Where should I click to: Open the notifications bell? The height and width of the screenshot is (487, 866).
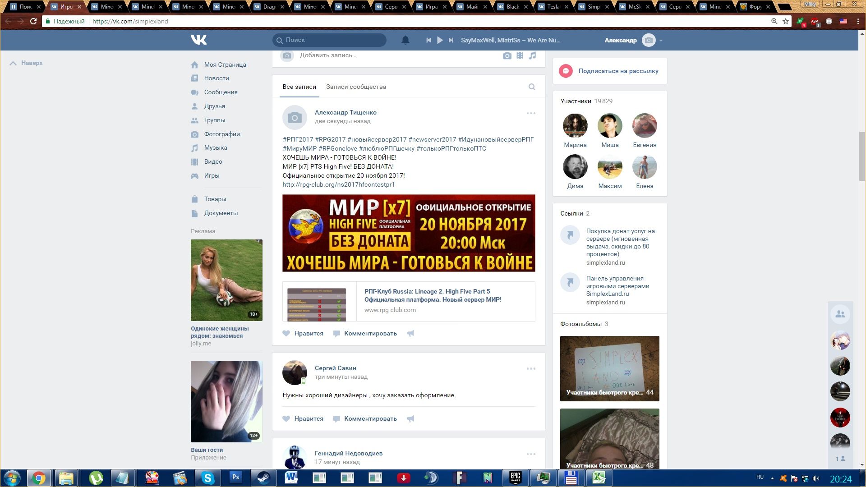click(x=405, y=40)
